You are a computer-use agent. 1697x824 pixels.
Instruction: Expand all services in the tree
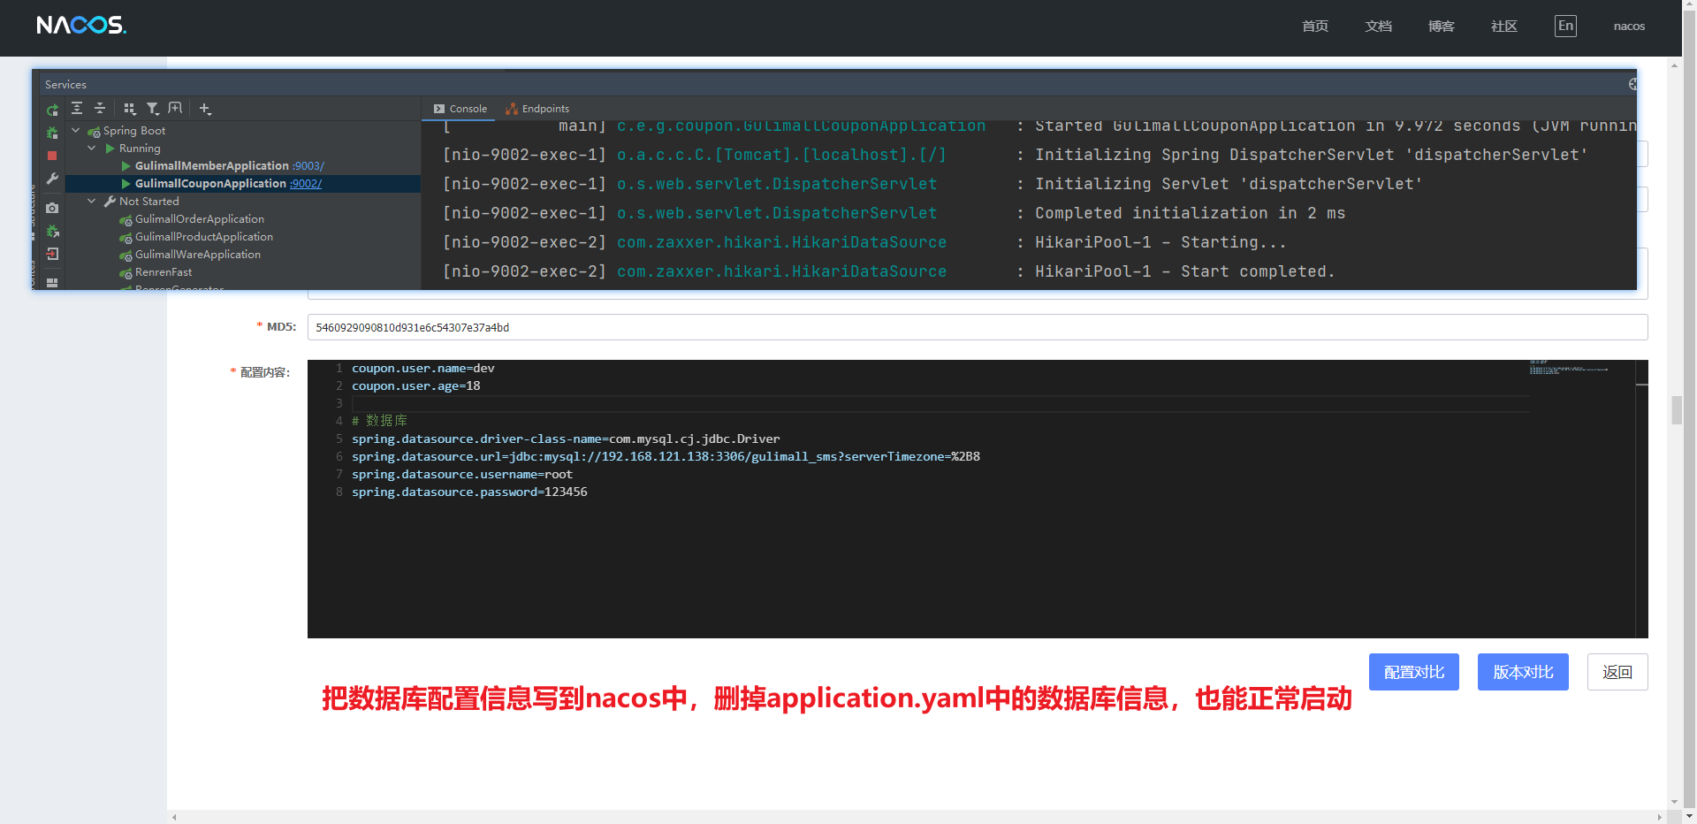[x=77, y=108]
